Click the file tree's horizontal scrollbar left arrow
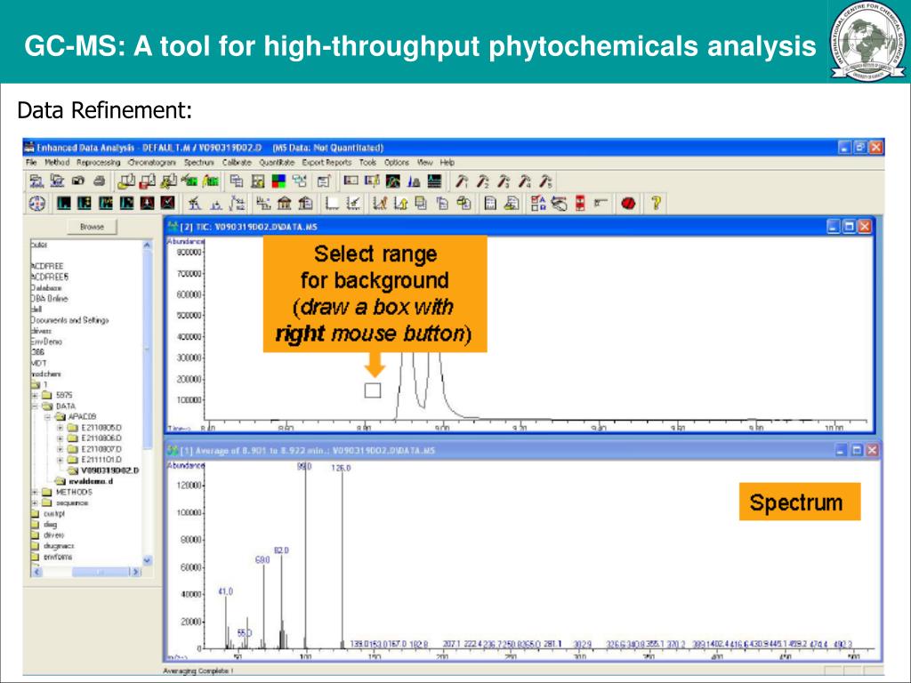The width and height of the screenshot is (911, 683). 36,572
